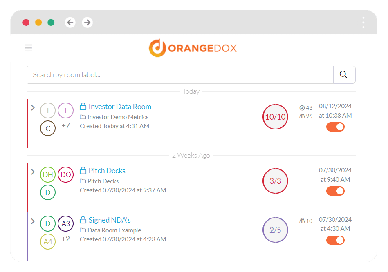Select the D avatar in Signed NDA's
388x272 pixels.
[48, 223]
